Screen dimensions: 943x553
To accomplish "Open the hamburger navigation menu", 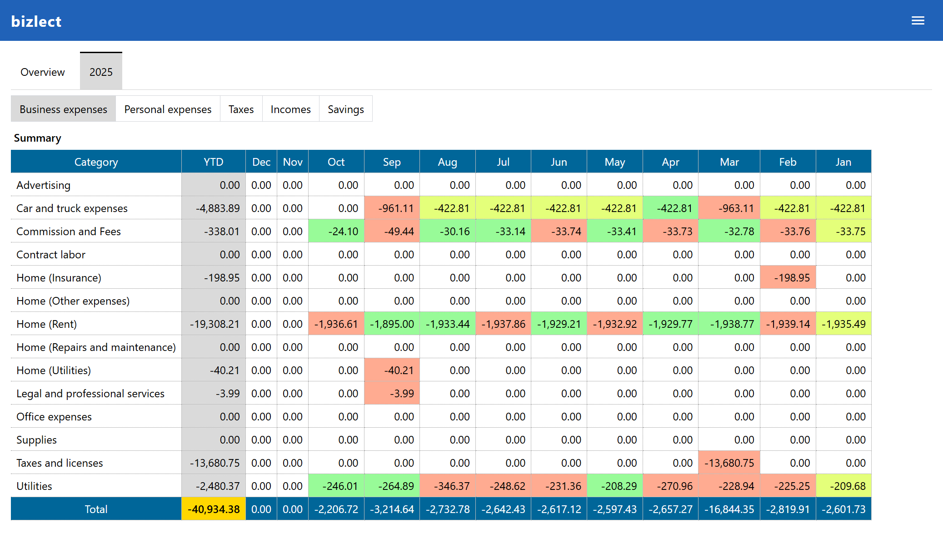I will point(918,20).
